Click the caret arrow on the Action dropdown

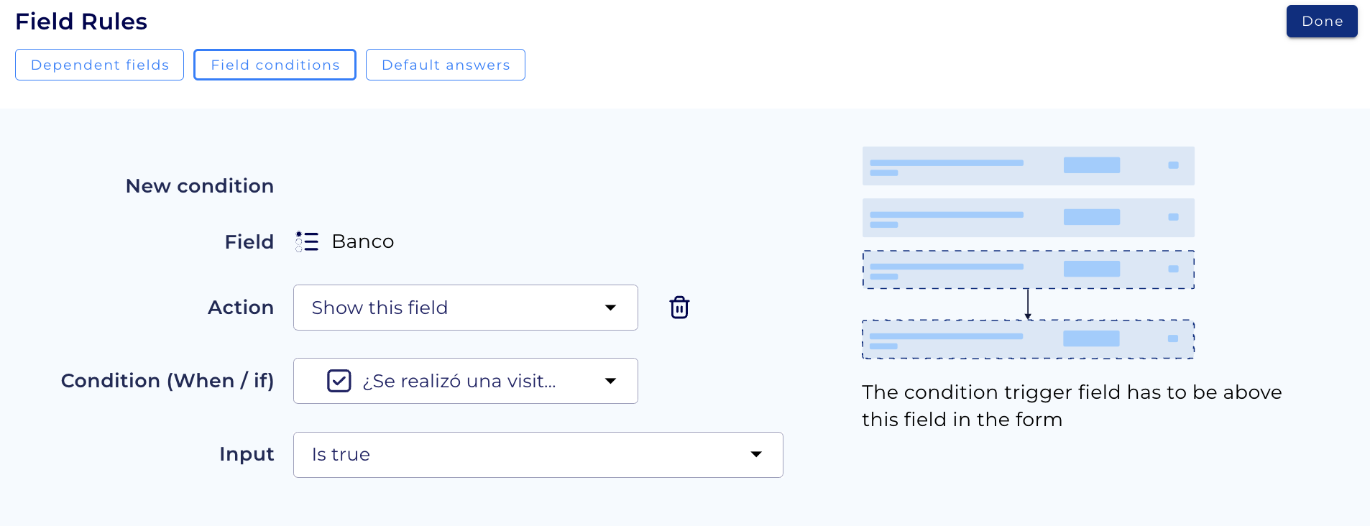(610, 307)
